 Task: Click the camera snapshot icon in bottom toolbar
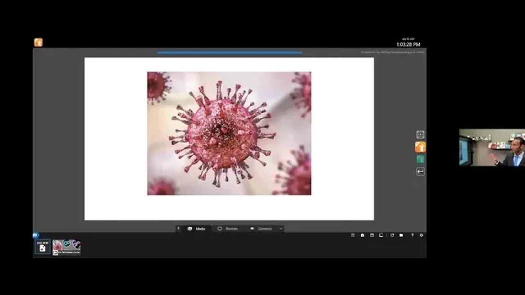tap(363, 235)
